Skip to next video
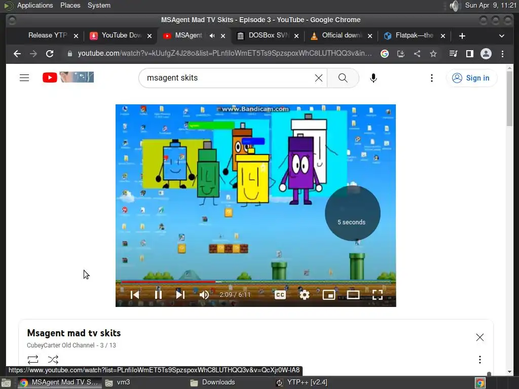Viewport: 519px width, 389px height. (180, 294)
